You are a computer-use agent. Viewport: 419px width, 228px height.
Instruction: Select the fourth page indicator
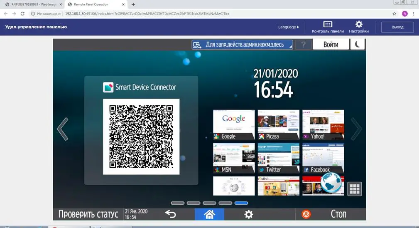tap(225, 203)
